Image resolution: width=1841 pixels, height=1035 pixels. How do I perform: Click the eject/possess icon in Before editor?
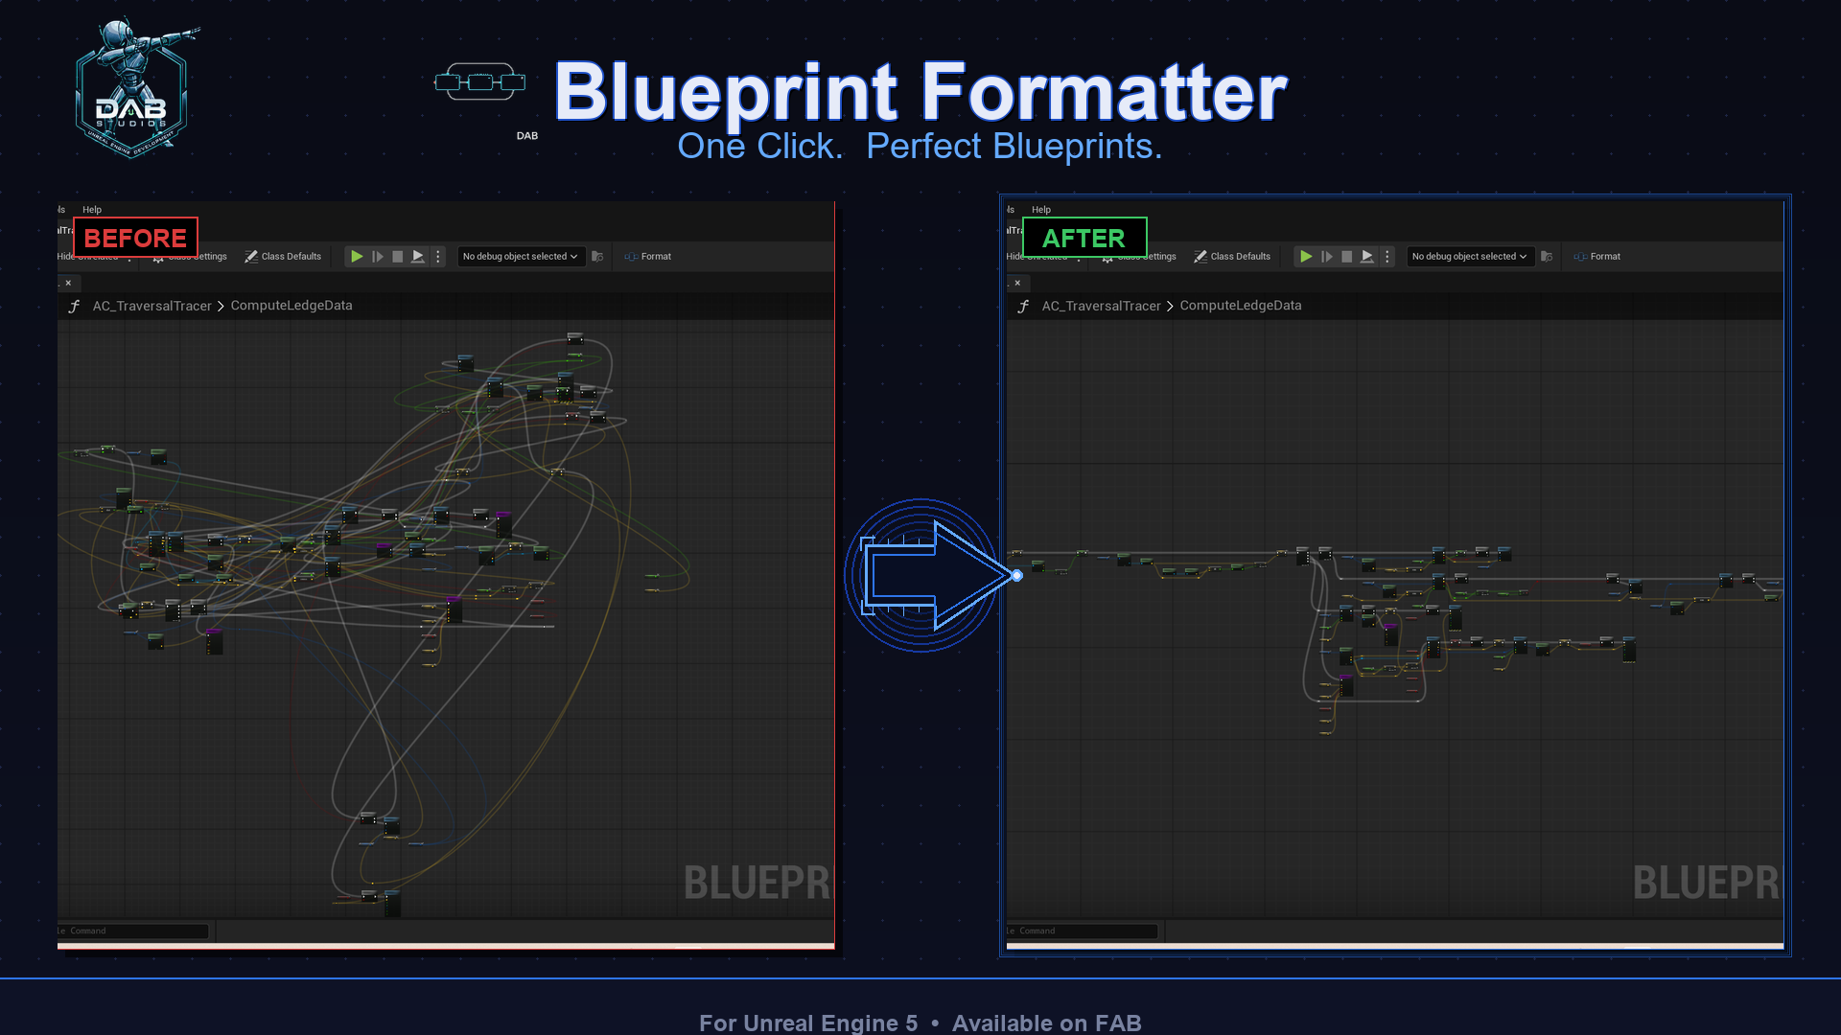pyautogui.click(x=418, y=257)
